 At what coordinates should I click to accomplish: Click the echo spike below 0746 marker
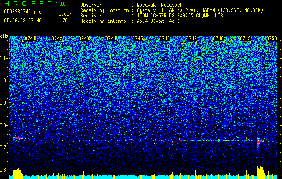point(172,143)
